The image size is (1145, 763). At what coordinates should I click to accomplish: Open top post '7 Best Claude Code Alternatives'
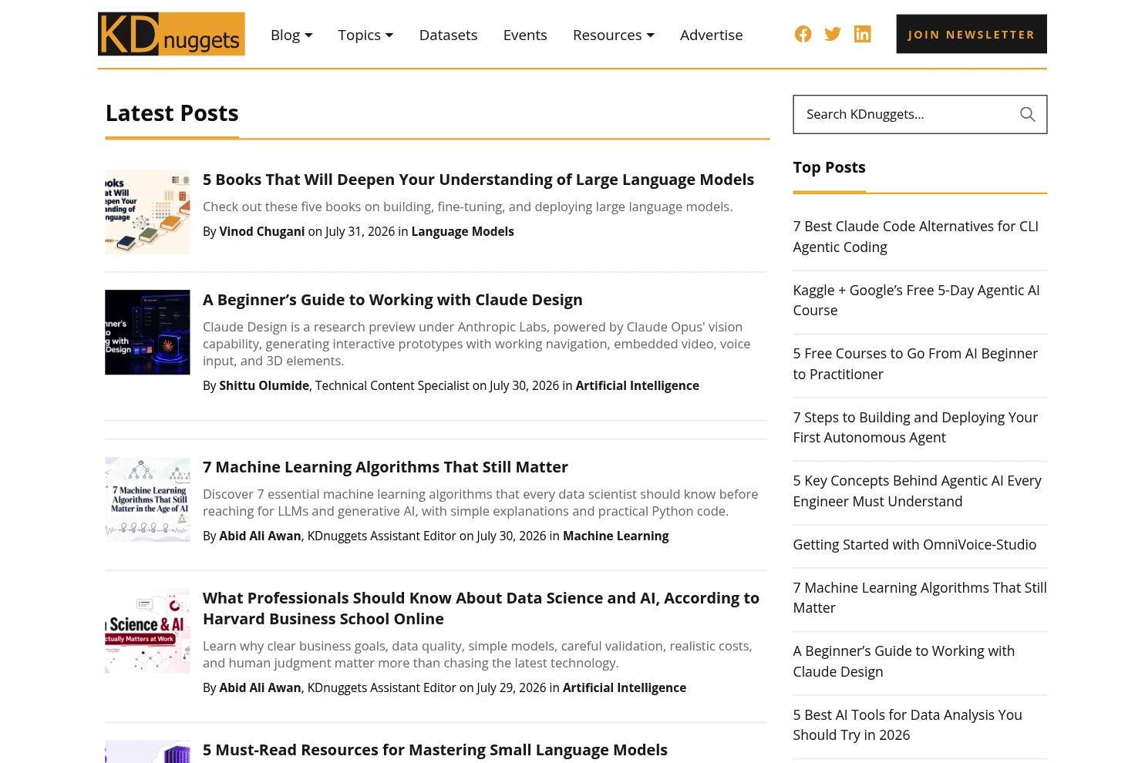[x=915, y=237]
